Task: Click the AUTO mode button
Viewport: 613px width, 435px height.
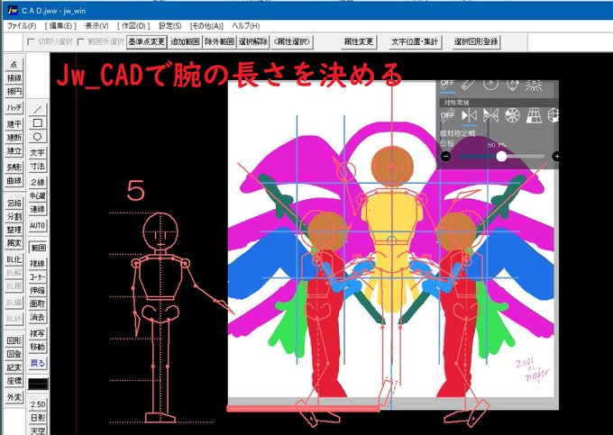Action: click(x=38, y=225)
